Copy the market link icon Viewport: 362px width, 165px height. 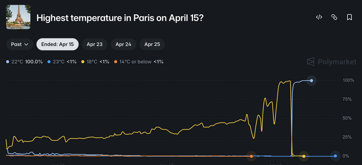[334, 17]
